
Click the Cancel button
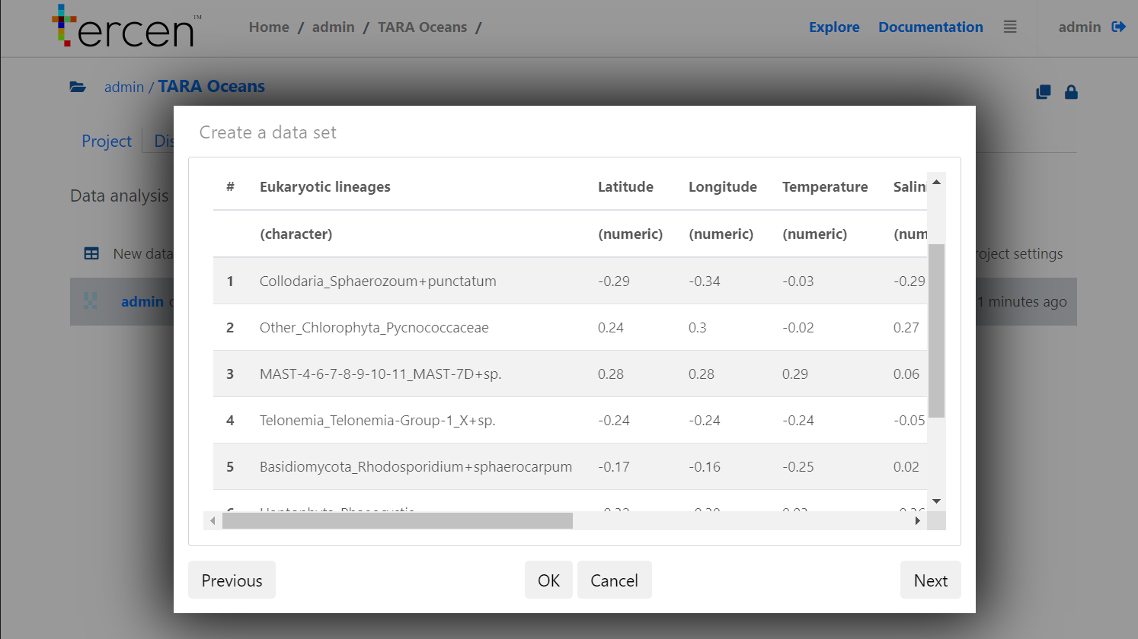point(614,580)
